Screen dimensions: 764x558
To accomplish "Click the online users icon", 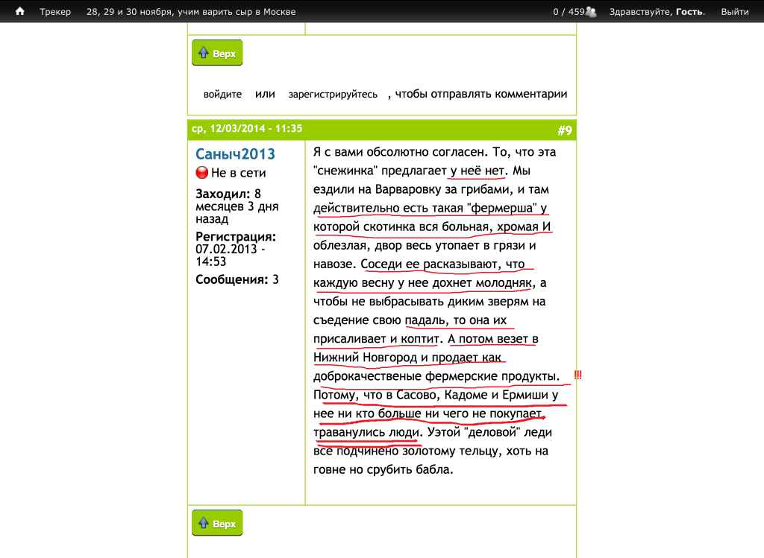I will click(592, 12).
